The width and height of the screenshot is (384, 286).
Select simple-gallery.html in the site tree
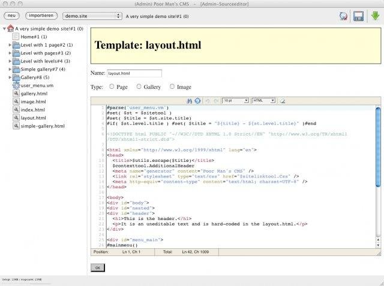pyautogui.click(x=42, y=126)
